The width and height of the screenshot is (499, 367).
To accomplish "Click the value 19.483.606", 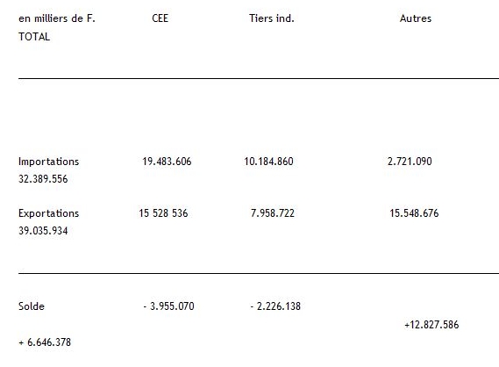I will coord(167,162).
